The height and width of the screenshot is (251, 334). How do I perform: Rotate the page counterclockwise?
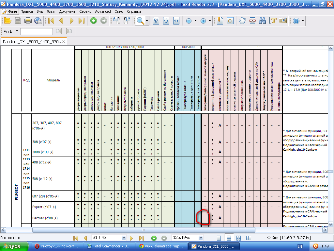pyautogui.click(x=127, y=21)
